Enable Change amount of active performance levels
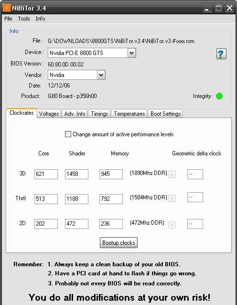This screenshot has width=237, height=305. click(x=68, y=134)
